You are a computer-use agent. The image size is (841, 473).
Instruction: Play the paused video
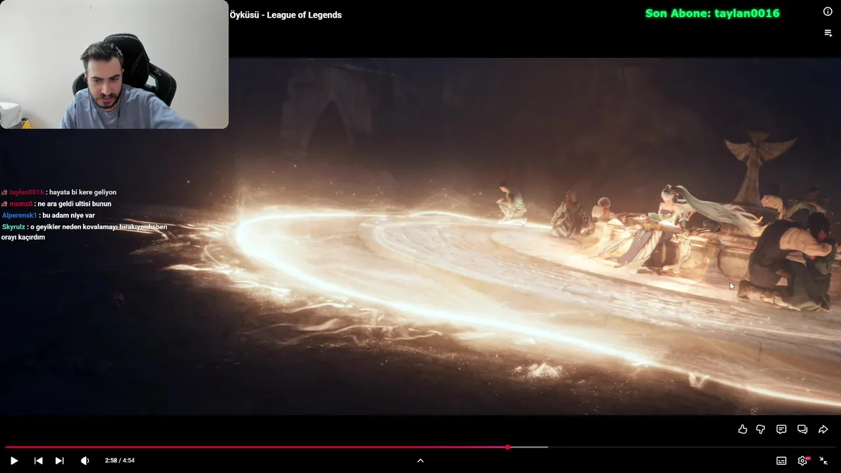14,461
